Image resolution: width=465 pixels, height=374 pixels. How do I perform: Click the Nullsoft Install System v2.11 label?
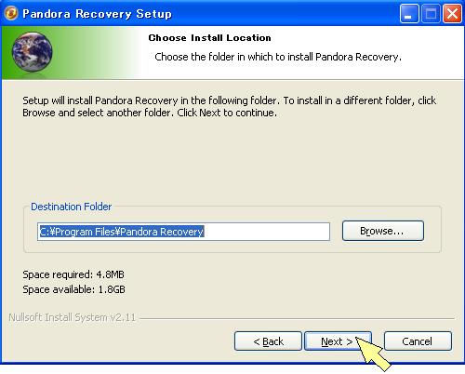point(72,317)
